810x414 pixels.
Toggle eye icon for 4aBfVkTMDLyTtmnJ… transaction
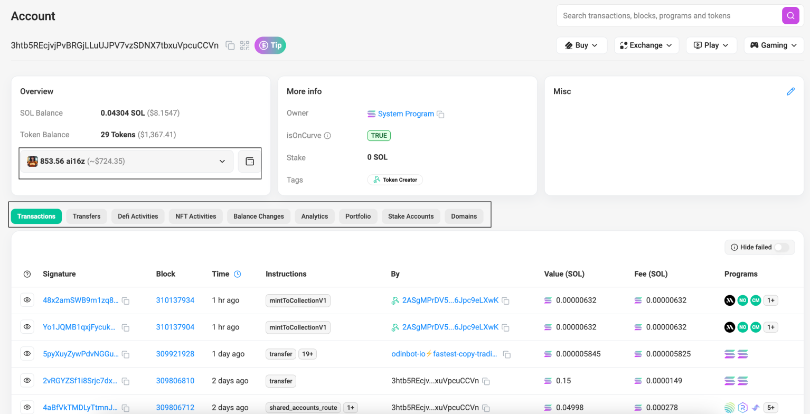(27, 407)
